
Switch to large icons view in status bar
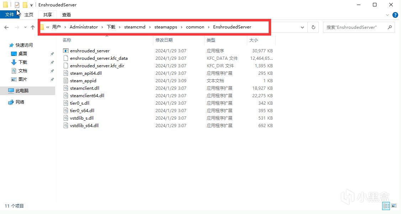[394, 205]
